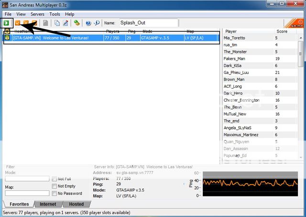Viewport: 306px width, 217px height.
Task: Click the Server Properties page icon
Action: point(45,22)
